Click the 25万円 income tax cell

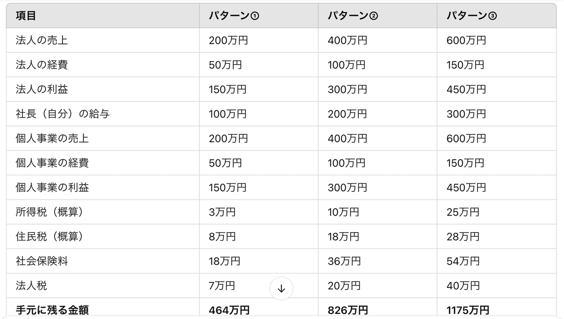point(463,212)
